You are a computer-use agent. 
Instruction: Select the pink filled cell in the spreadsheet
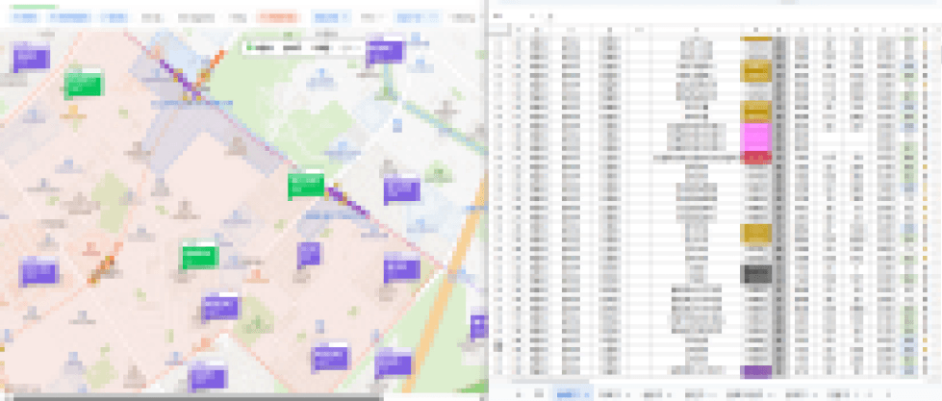(x=756, y=135)
